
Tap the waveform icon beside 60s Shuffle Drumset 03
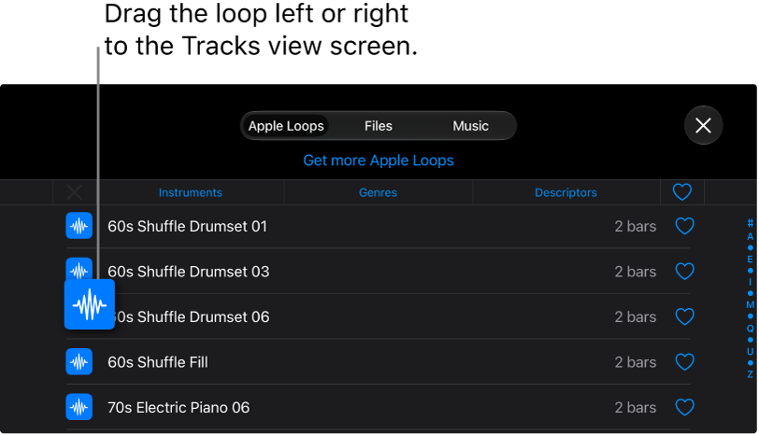point(79,269)
